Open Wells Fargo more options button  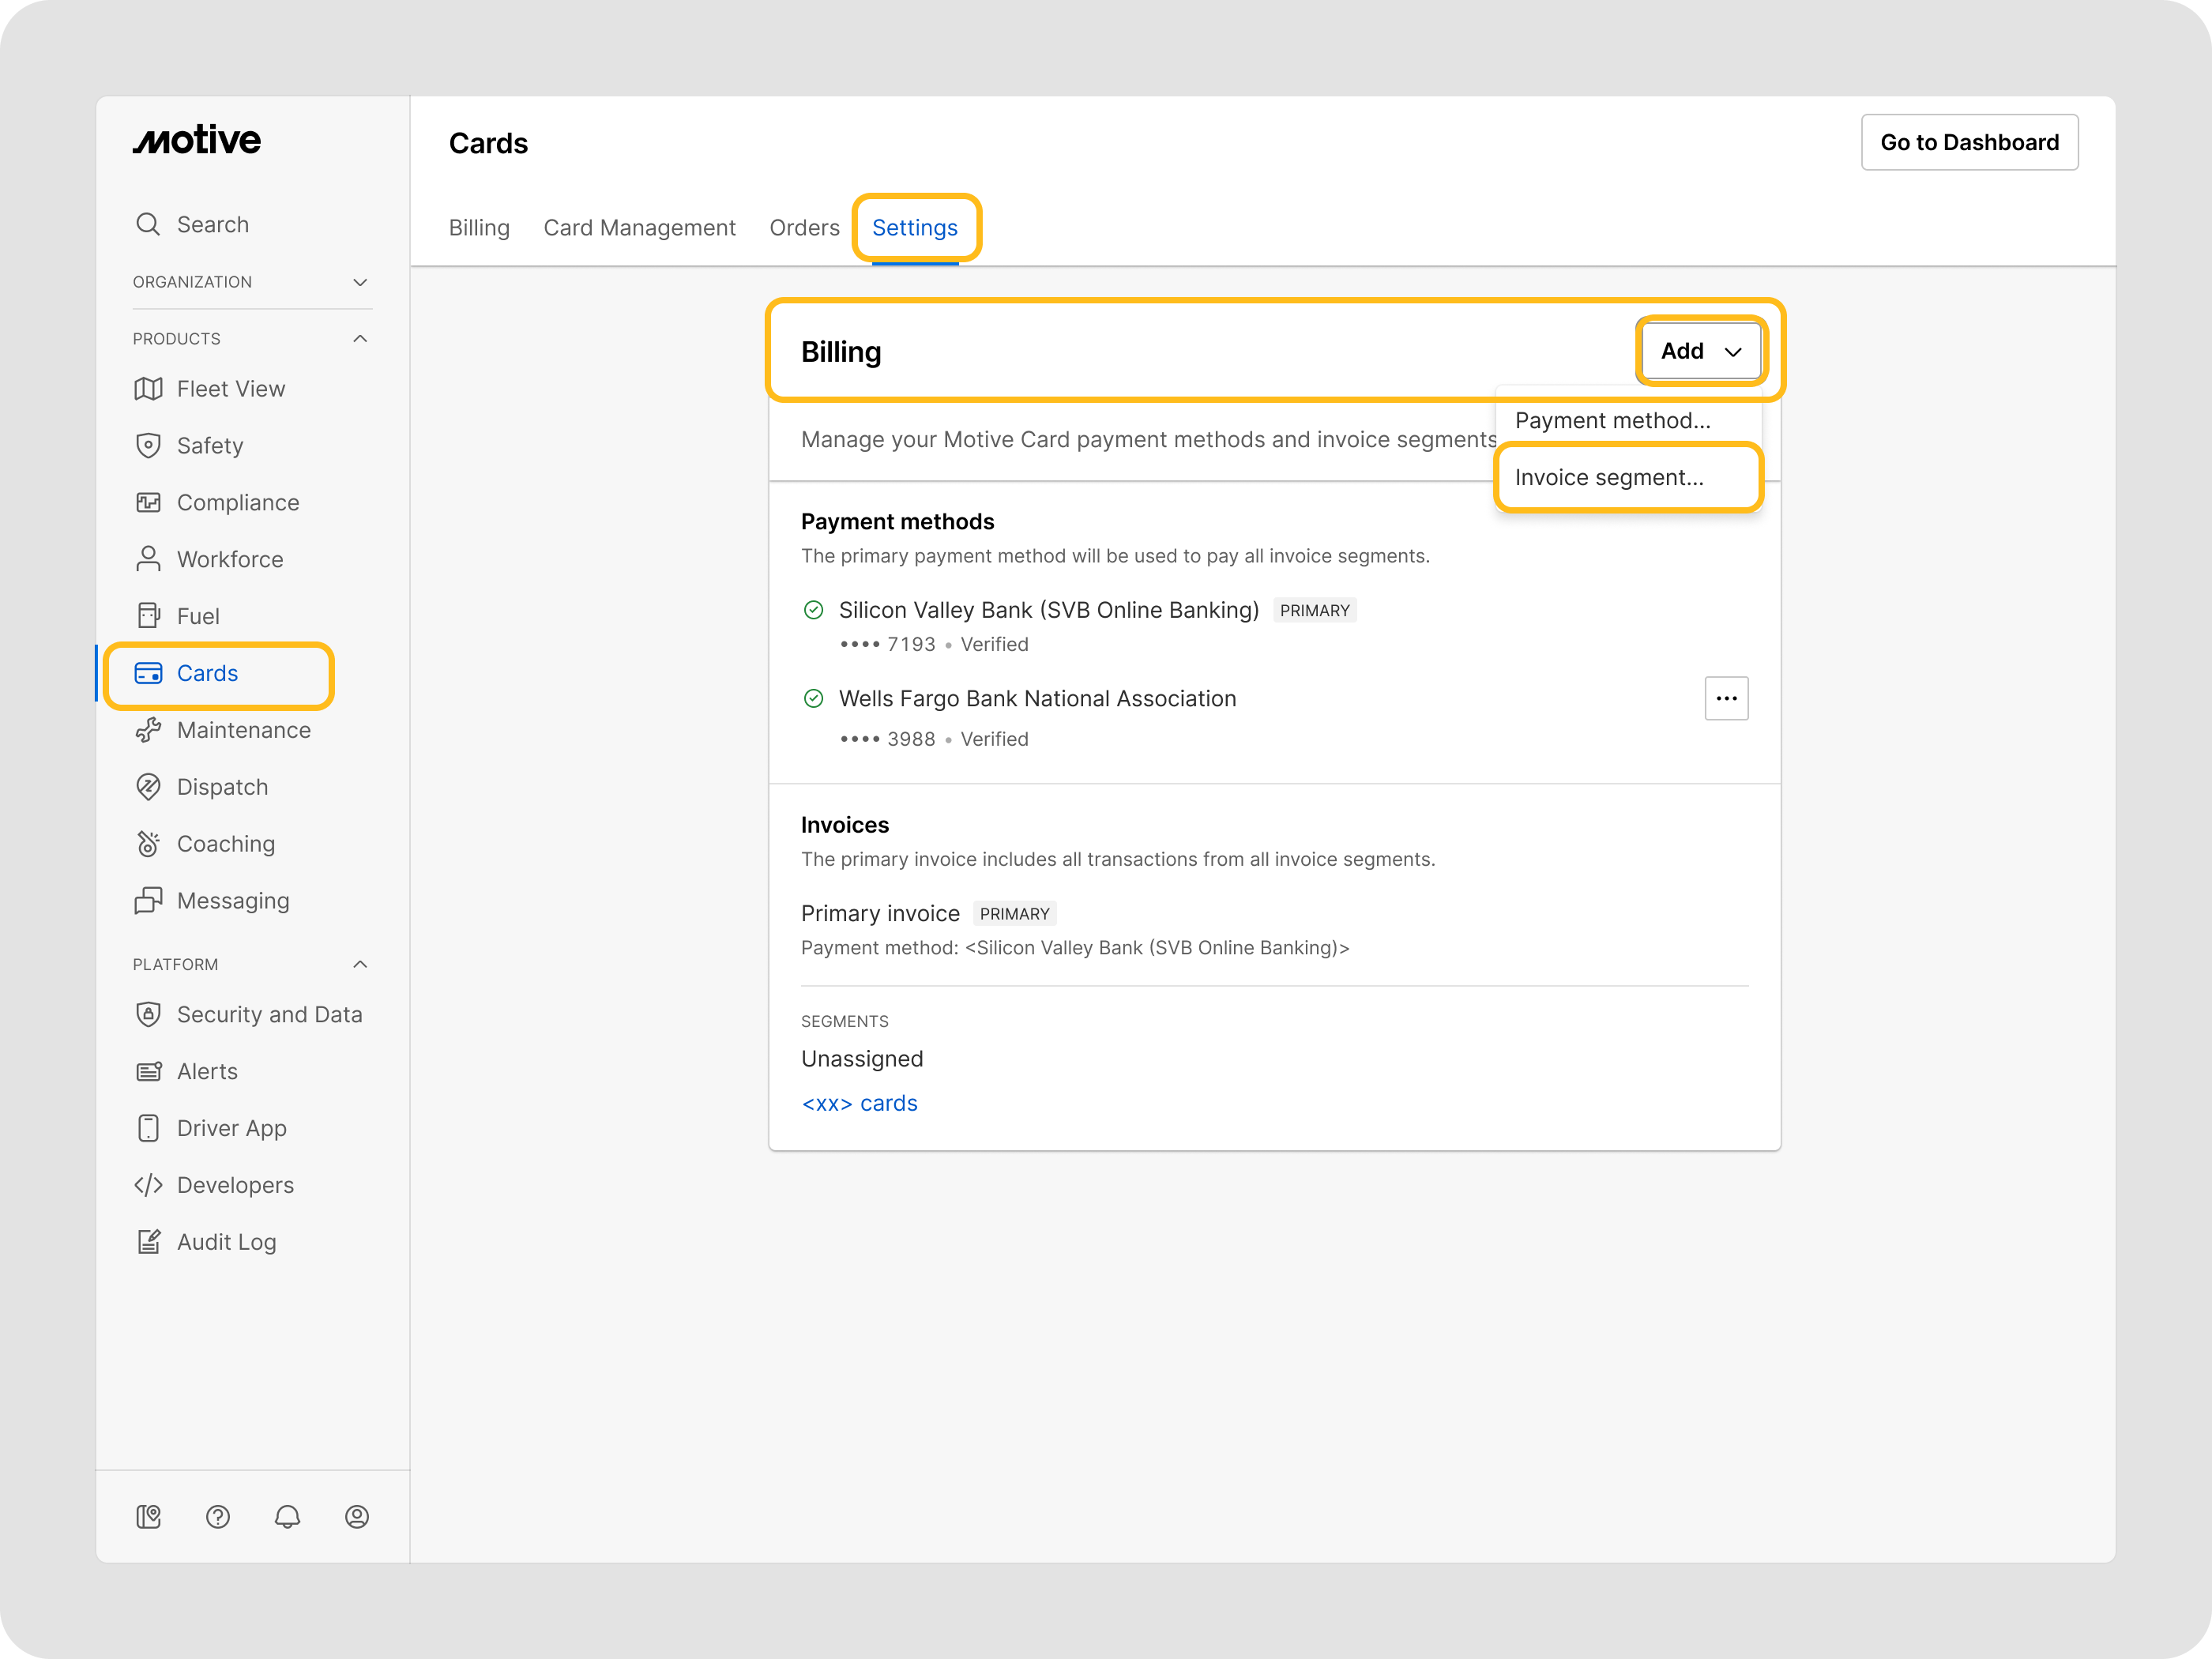(x=1726, y=698)
